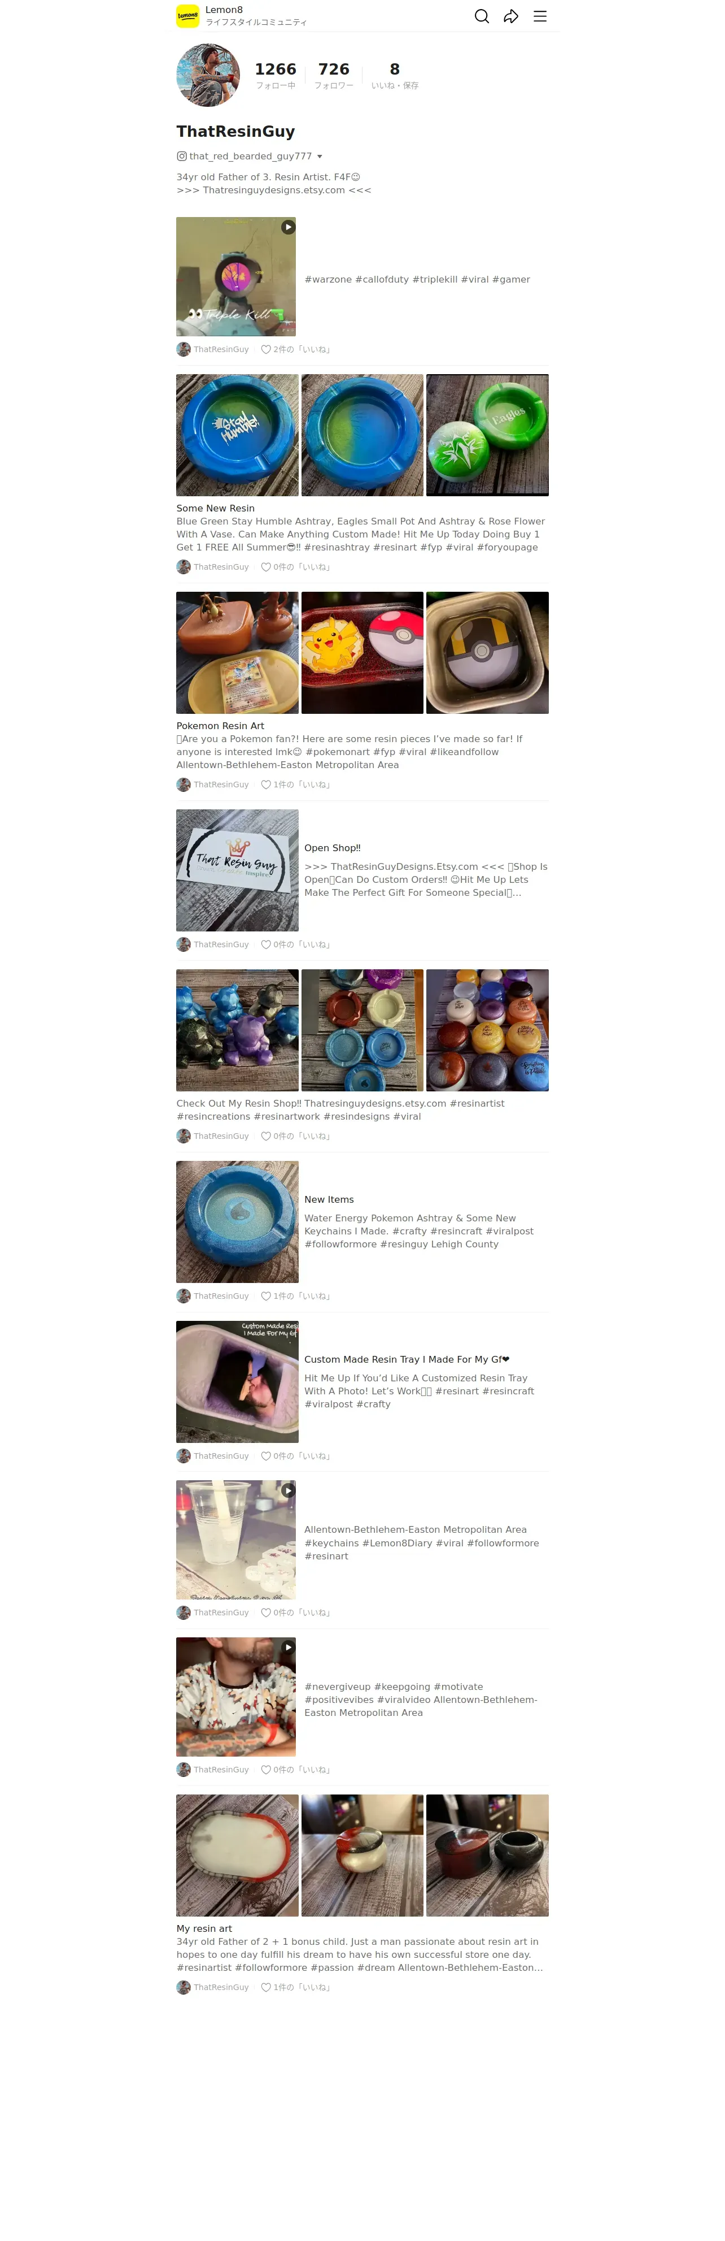
Task: Open the New Items post title
Action: coord(329,1200)
